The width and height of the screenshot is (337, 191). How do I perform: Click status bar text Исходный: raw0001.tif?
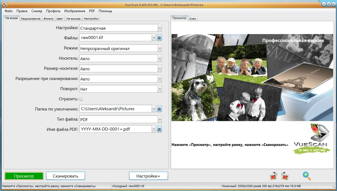point(128,186)
